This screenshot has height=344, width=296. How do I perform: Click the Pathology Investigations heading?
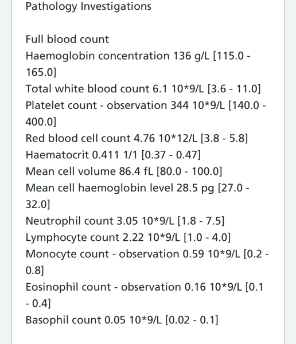[x=88, y=6]
